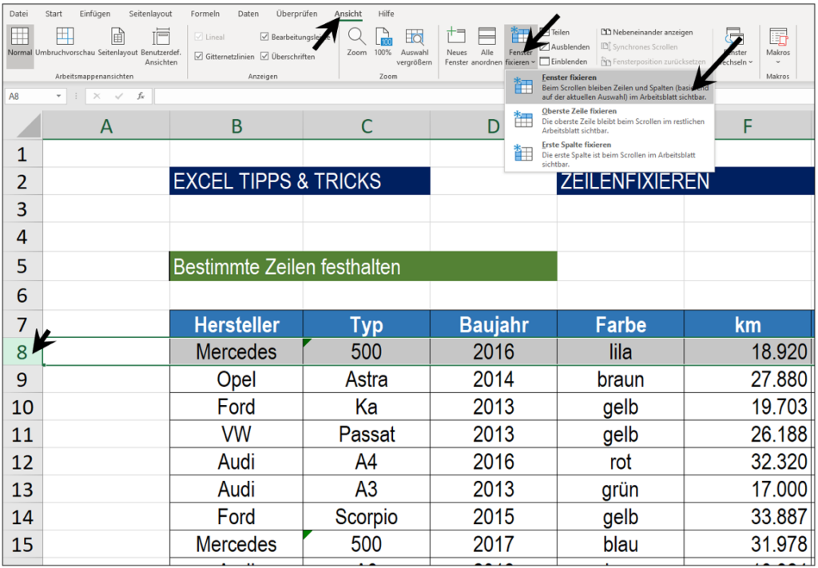Select row 12 header
The height and width of the screenshot is (568, 818).
tap(22, 462)
